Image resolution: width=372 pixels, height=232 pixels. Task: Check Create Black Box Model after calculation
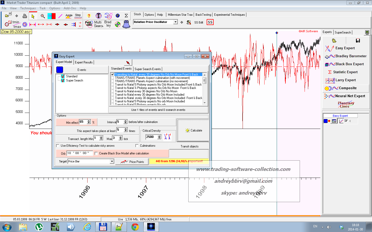point(96,153)
